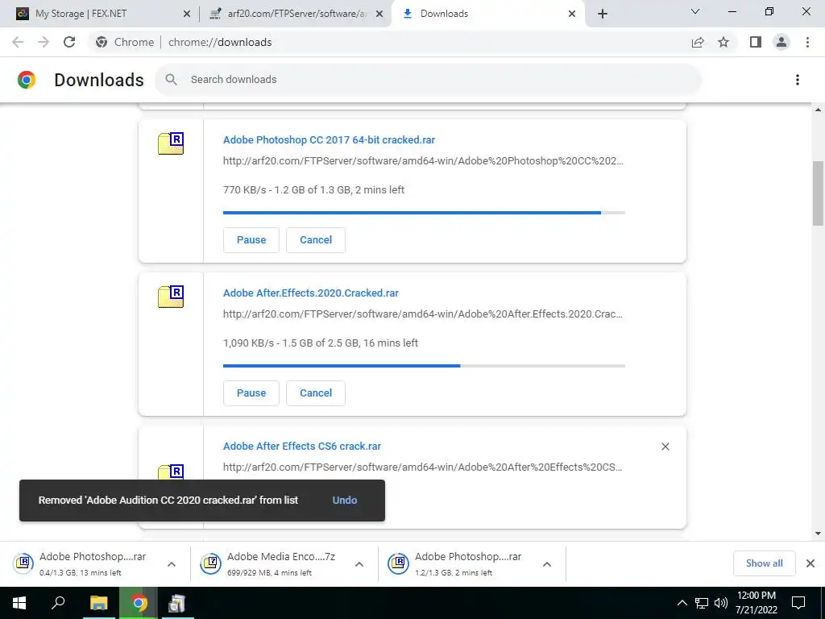
Task: Click the magnifier icon in search downloads
Action: pos(171,80)
